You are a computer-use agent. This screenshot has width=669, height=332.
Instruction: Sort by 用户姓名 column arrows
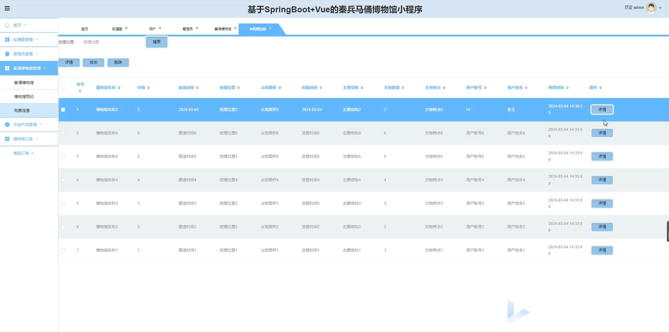coord(526,88)
